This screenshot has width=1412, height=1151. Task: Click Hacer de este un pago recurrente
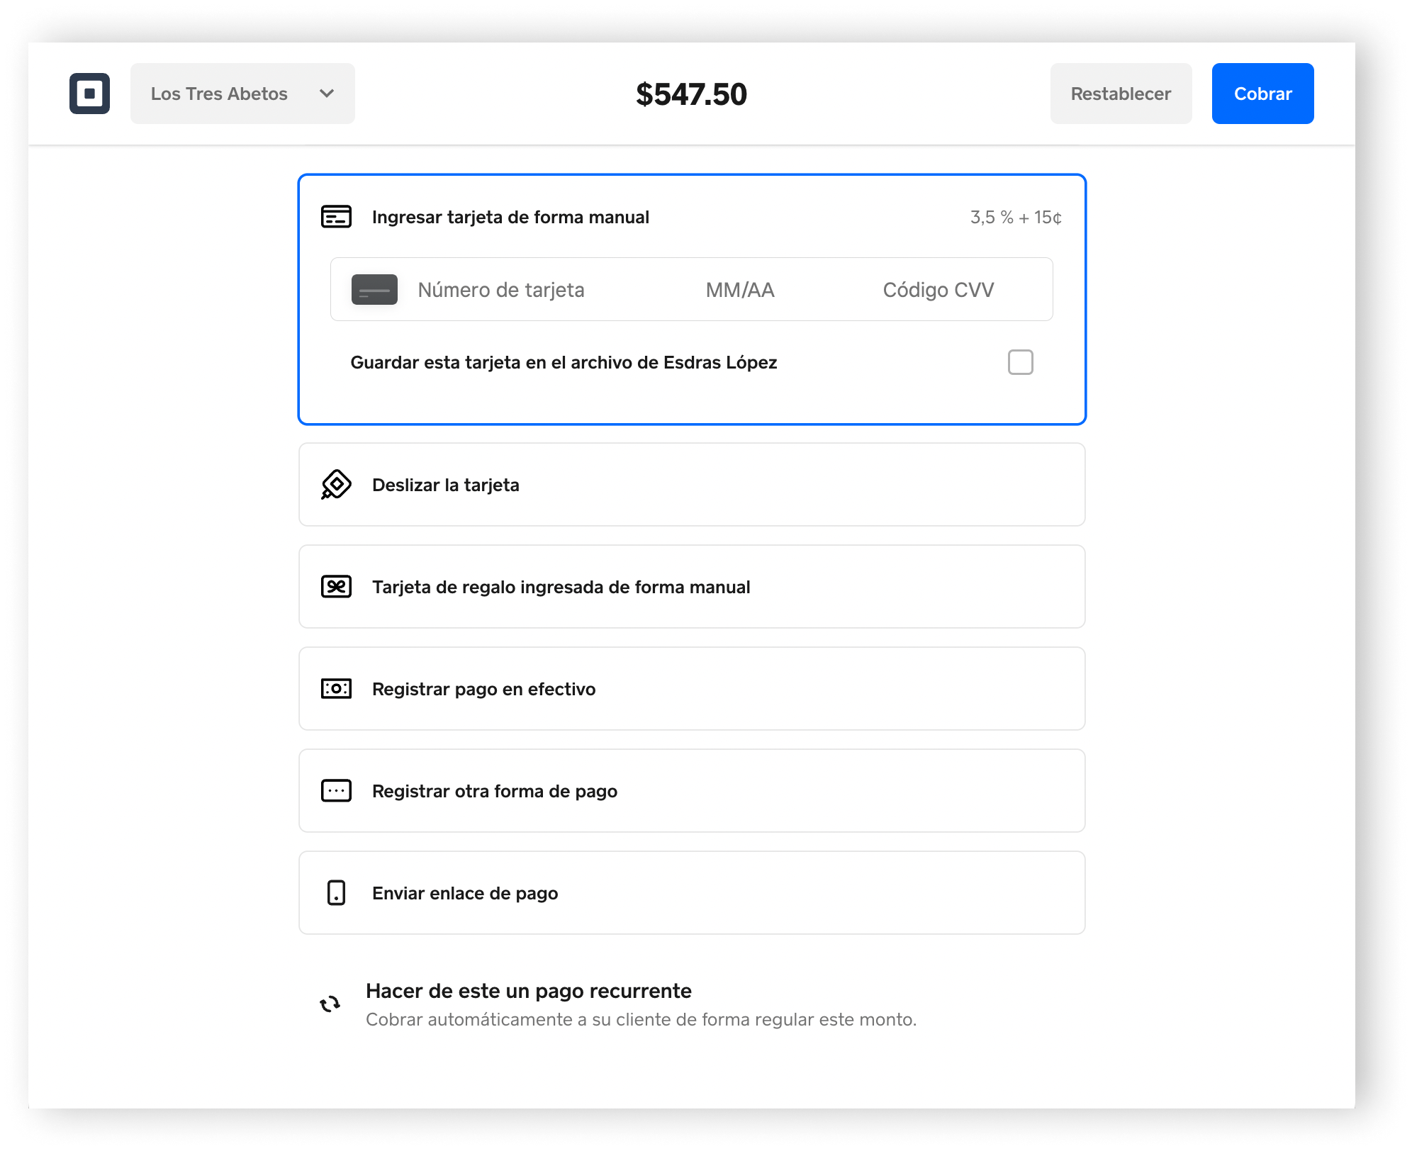click(x=528, y=991)
